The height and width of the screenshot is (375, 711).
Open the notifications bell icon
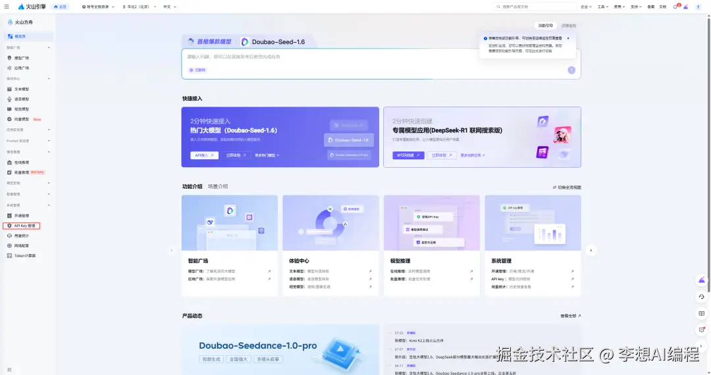[x=676, y=7]
